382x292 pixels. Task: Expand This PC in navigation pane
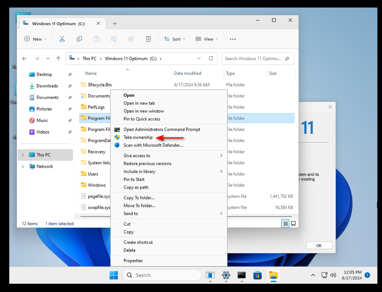click(23, 155)
